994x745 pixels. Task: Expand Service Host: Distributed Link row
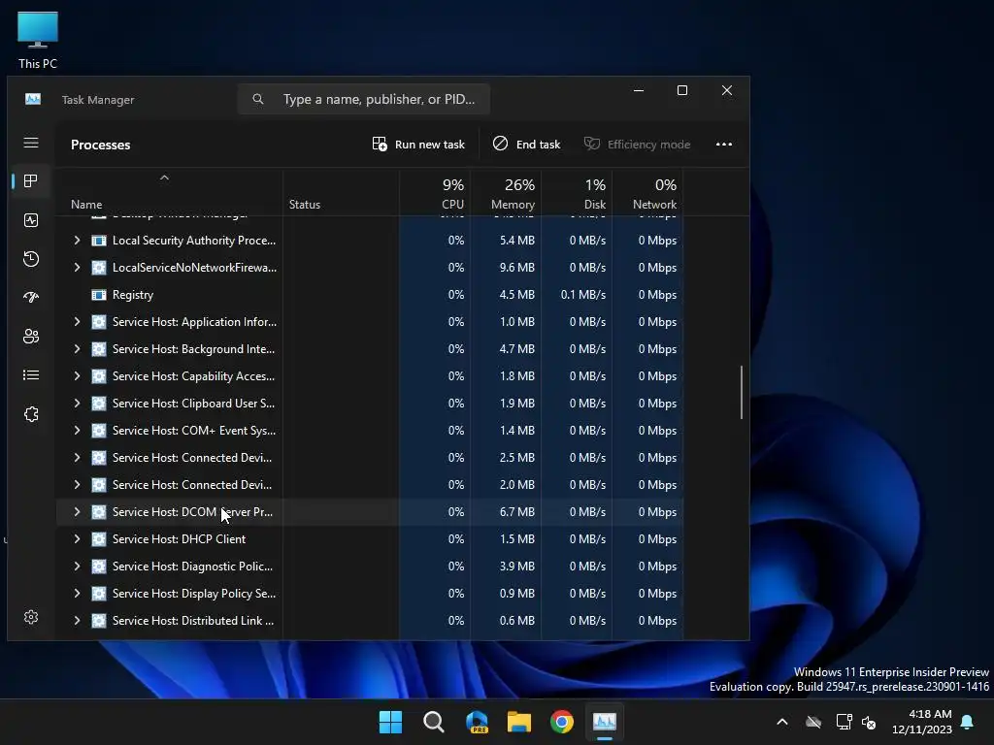77,621
